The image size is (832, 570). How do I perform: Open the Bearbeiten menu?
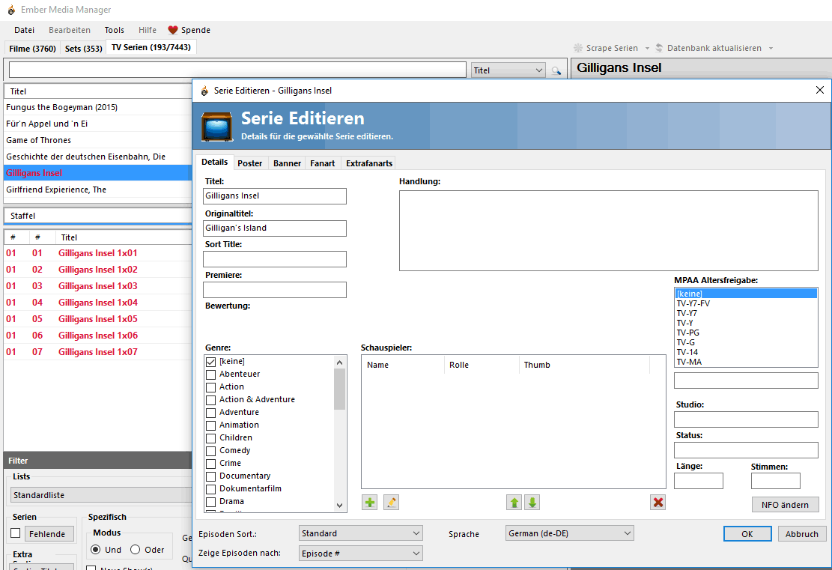point(70,30)
